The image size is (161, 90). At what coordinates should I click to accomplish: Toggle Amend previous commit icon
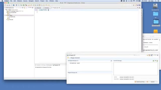tap(153, 61)
